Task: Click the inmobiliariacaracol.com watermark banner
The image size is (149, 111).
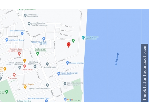Action: click(144, 73)
